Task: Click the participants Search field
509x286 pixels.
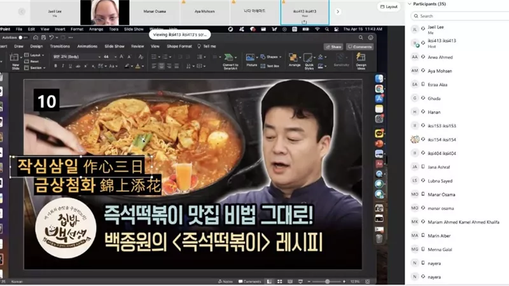Action: 460,16
